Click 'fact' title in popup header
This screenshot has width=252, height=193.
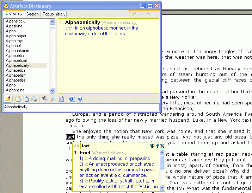(x=86, y=146)
